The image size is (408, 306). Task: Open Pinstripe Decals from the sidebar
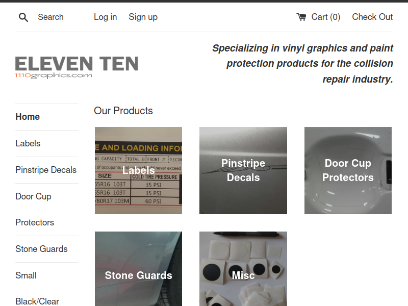click(46, 170)
